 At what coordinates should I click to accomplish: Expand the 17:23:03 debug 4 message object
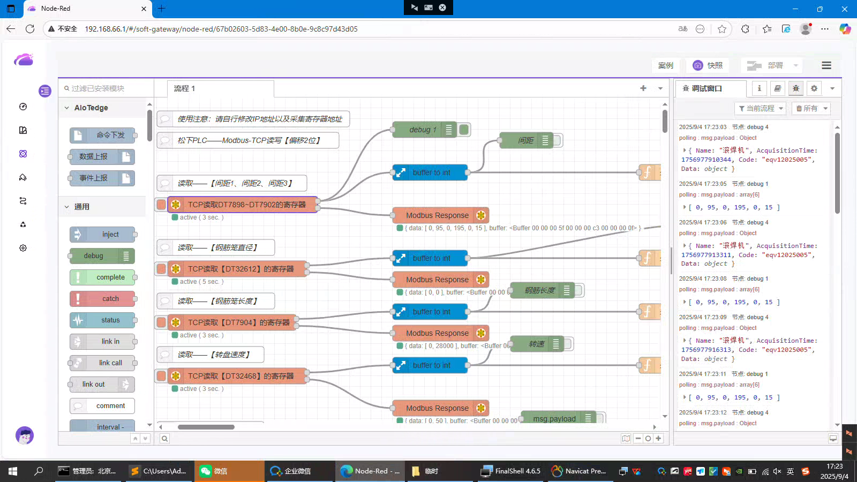(684, 150)
